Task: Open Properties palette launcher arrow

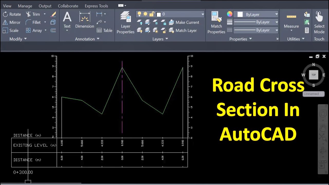Action: (x=277, y=39)
